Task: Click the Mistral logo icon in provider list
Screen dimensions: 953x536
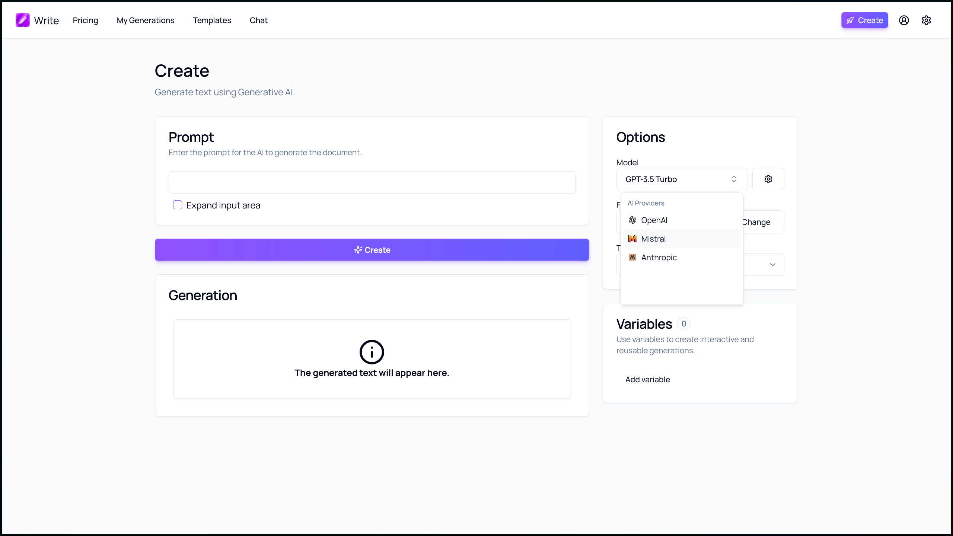Action: tap(632, 239)
